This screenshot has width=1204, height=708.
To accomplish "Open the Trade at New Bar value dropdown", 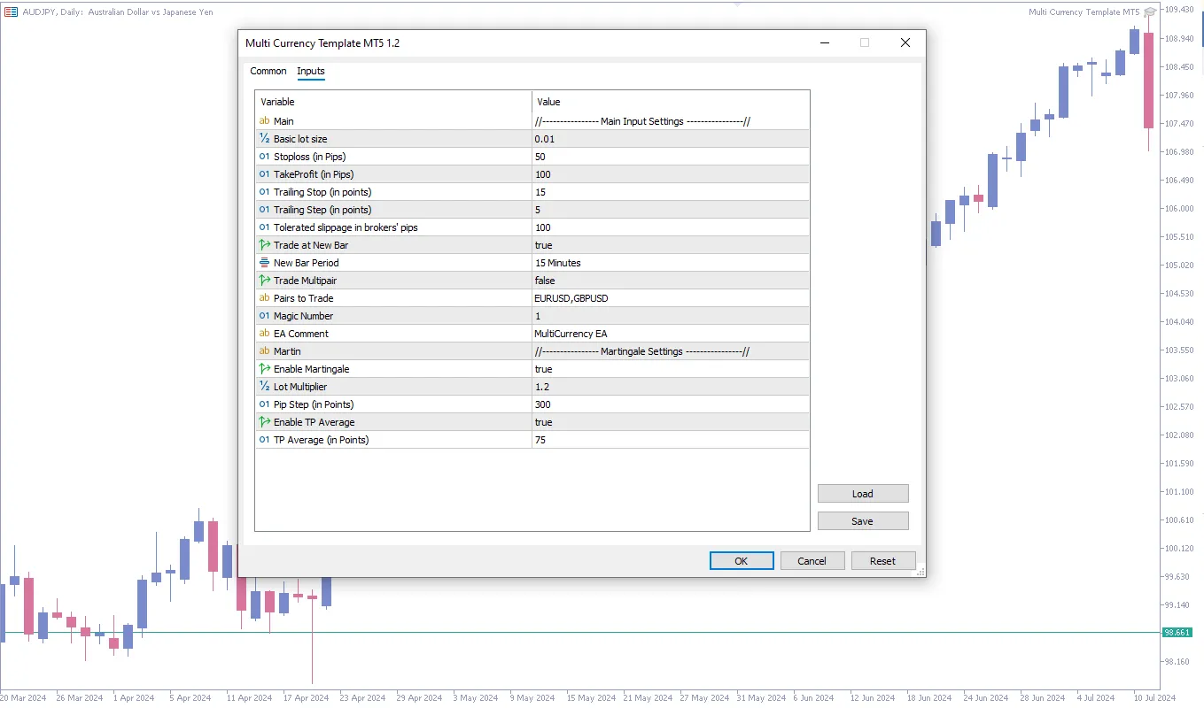I will [670, 245].
